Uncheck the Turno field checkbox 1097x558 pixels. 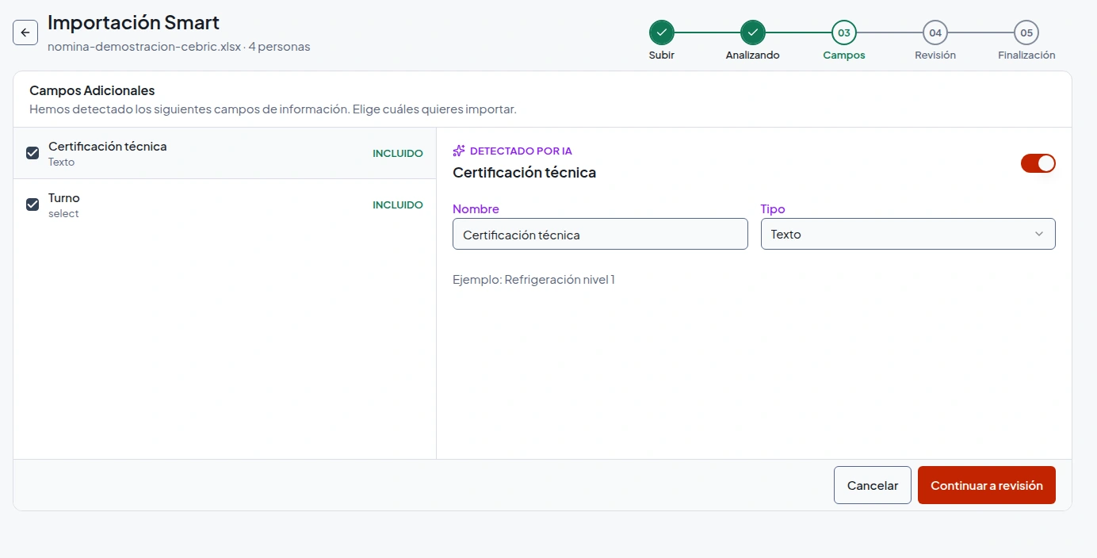[32, 204]
